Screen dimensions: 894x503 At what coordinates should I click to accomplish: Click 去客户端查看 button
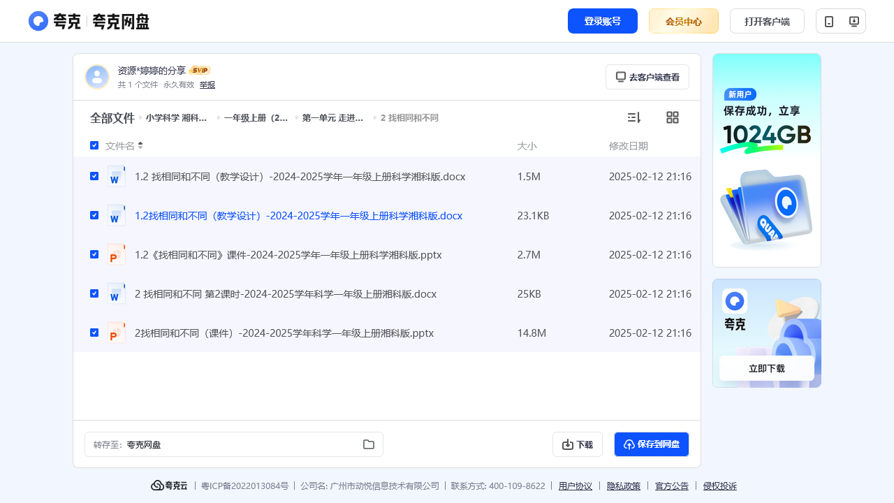coord(647,77)
